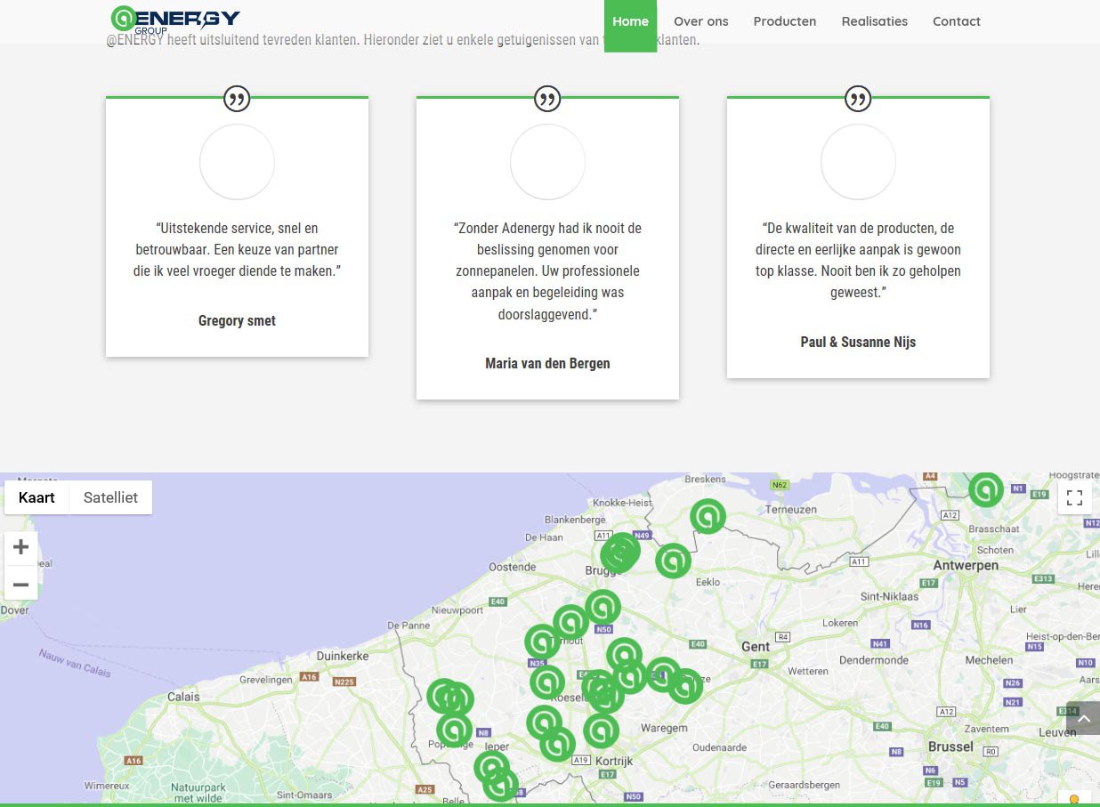The width and height of the screenshot is (1100, 807).
Task: Click the Waregem label on the map
Action: coord(664,728)
